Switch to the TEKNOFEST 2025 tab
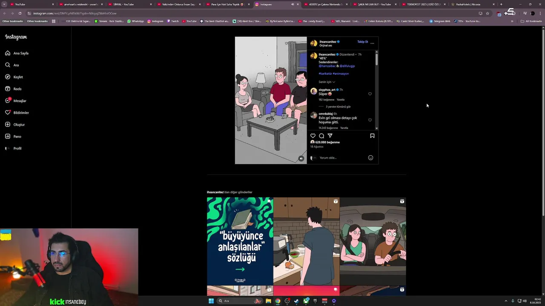545x306 pixels. 424,4
